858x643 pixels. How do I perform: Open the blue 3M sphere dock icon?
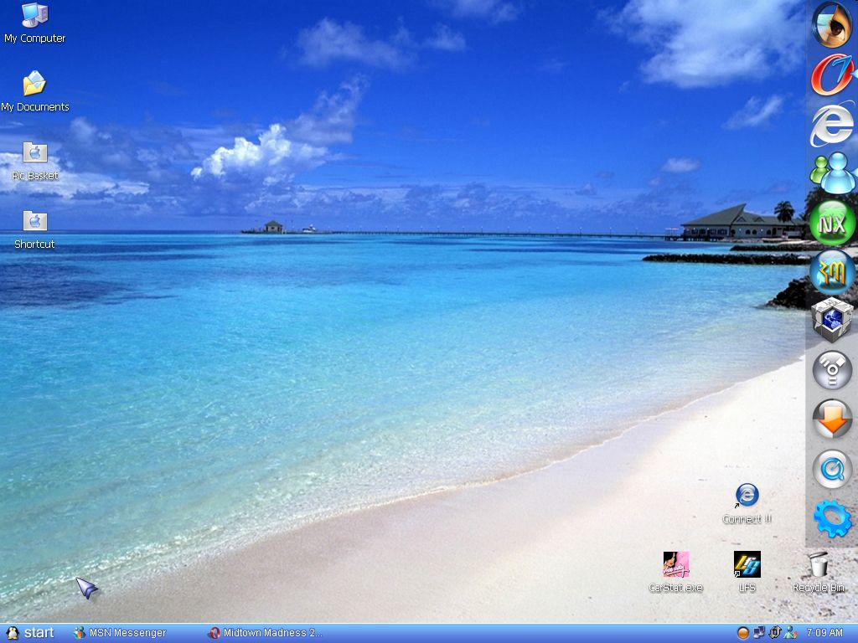[x=831, y=272]
